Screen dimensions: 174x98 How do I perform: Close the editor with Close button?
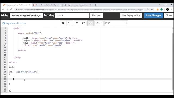tap(169, 15)
